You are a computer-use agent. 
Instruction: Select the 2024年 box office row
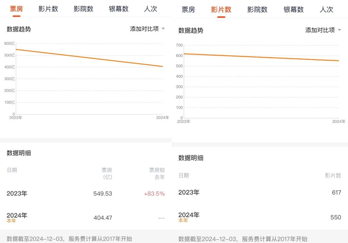click(x=86, y=217)
